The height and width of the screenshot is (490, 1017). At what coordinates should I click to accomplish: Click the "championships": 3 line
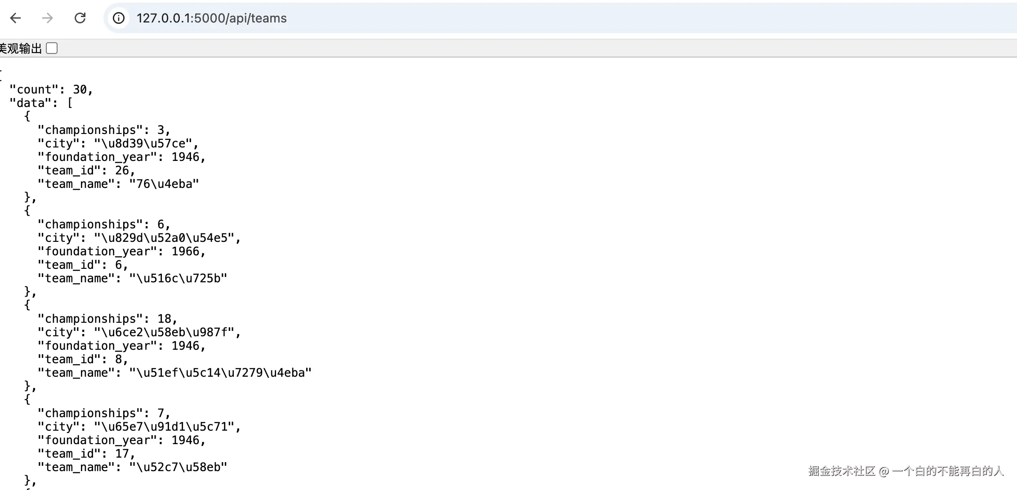[103, 130]
